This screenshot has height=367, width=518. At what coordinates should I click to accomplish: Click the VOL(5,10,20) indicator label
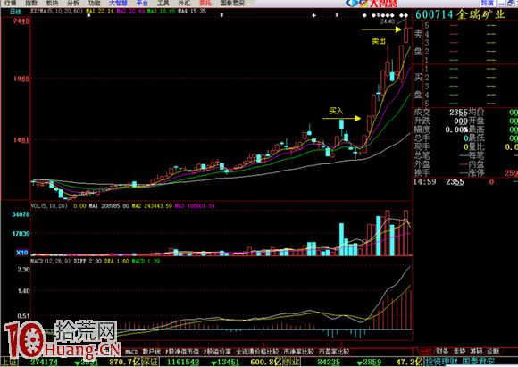[x=49, y=206]
